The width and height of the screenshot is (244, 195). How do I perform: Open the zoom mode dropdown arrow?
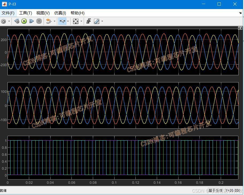[68, 21]
